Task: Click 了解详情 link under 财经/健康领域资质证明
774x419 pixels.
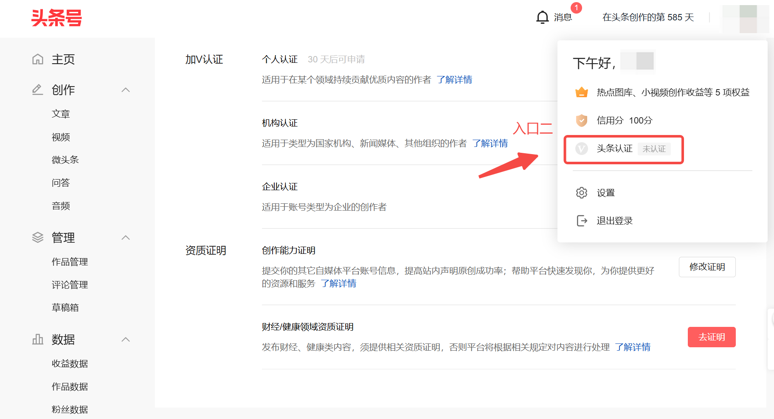Action: pyautogui.click(x=633, y=347)
